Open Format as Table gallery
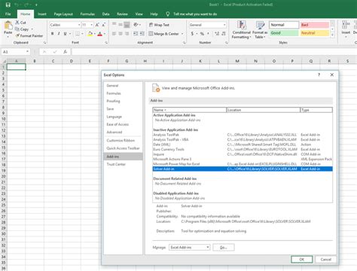Image resolution: width=357 pixels, height=271 pixels. click(260, 30)
